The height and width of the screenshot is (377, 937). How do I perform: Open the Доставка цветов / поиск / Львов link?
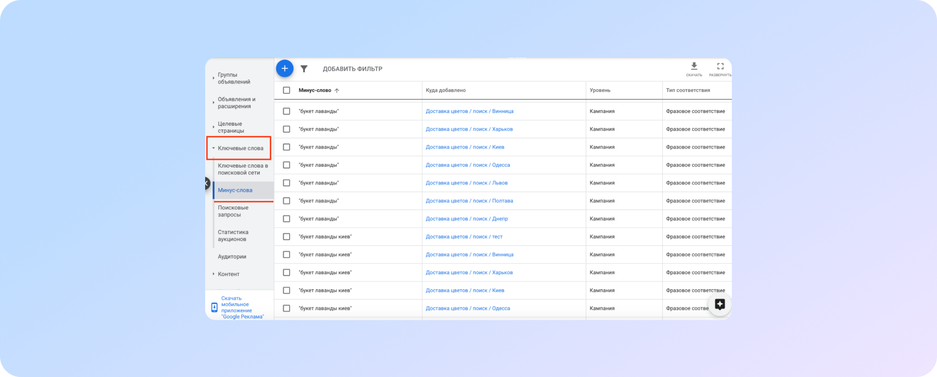[467, 183]
